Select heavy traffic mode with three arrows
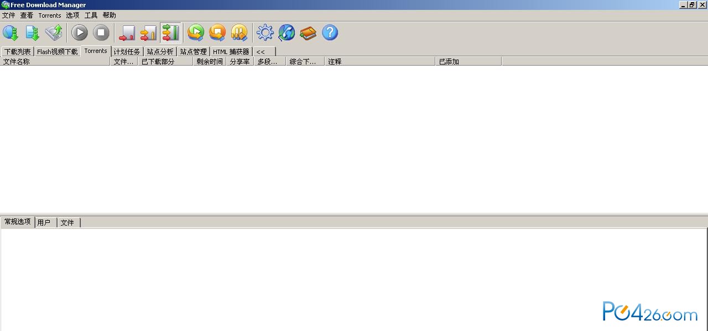 click(x=170, y=33)
